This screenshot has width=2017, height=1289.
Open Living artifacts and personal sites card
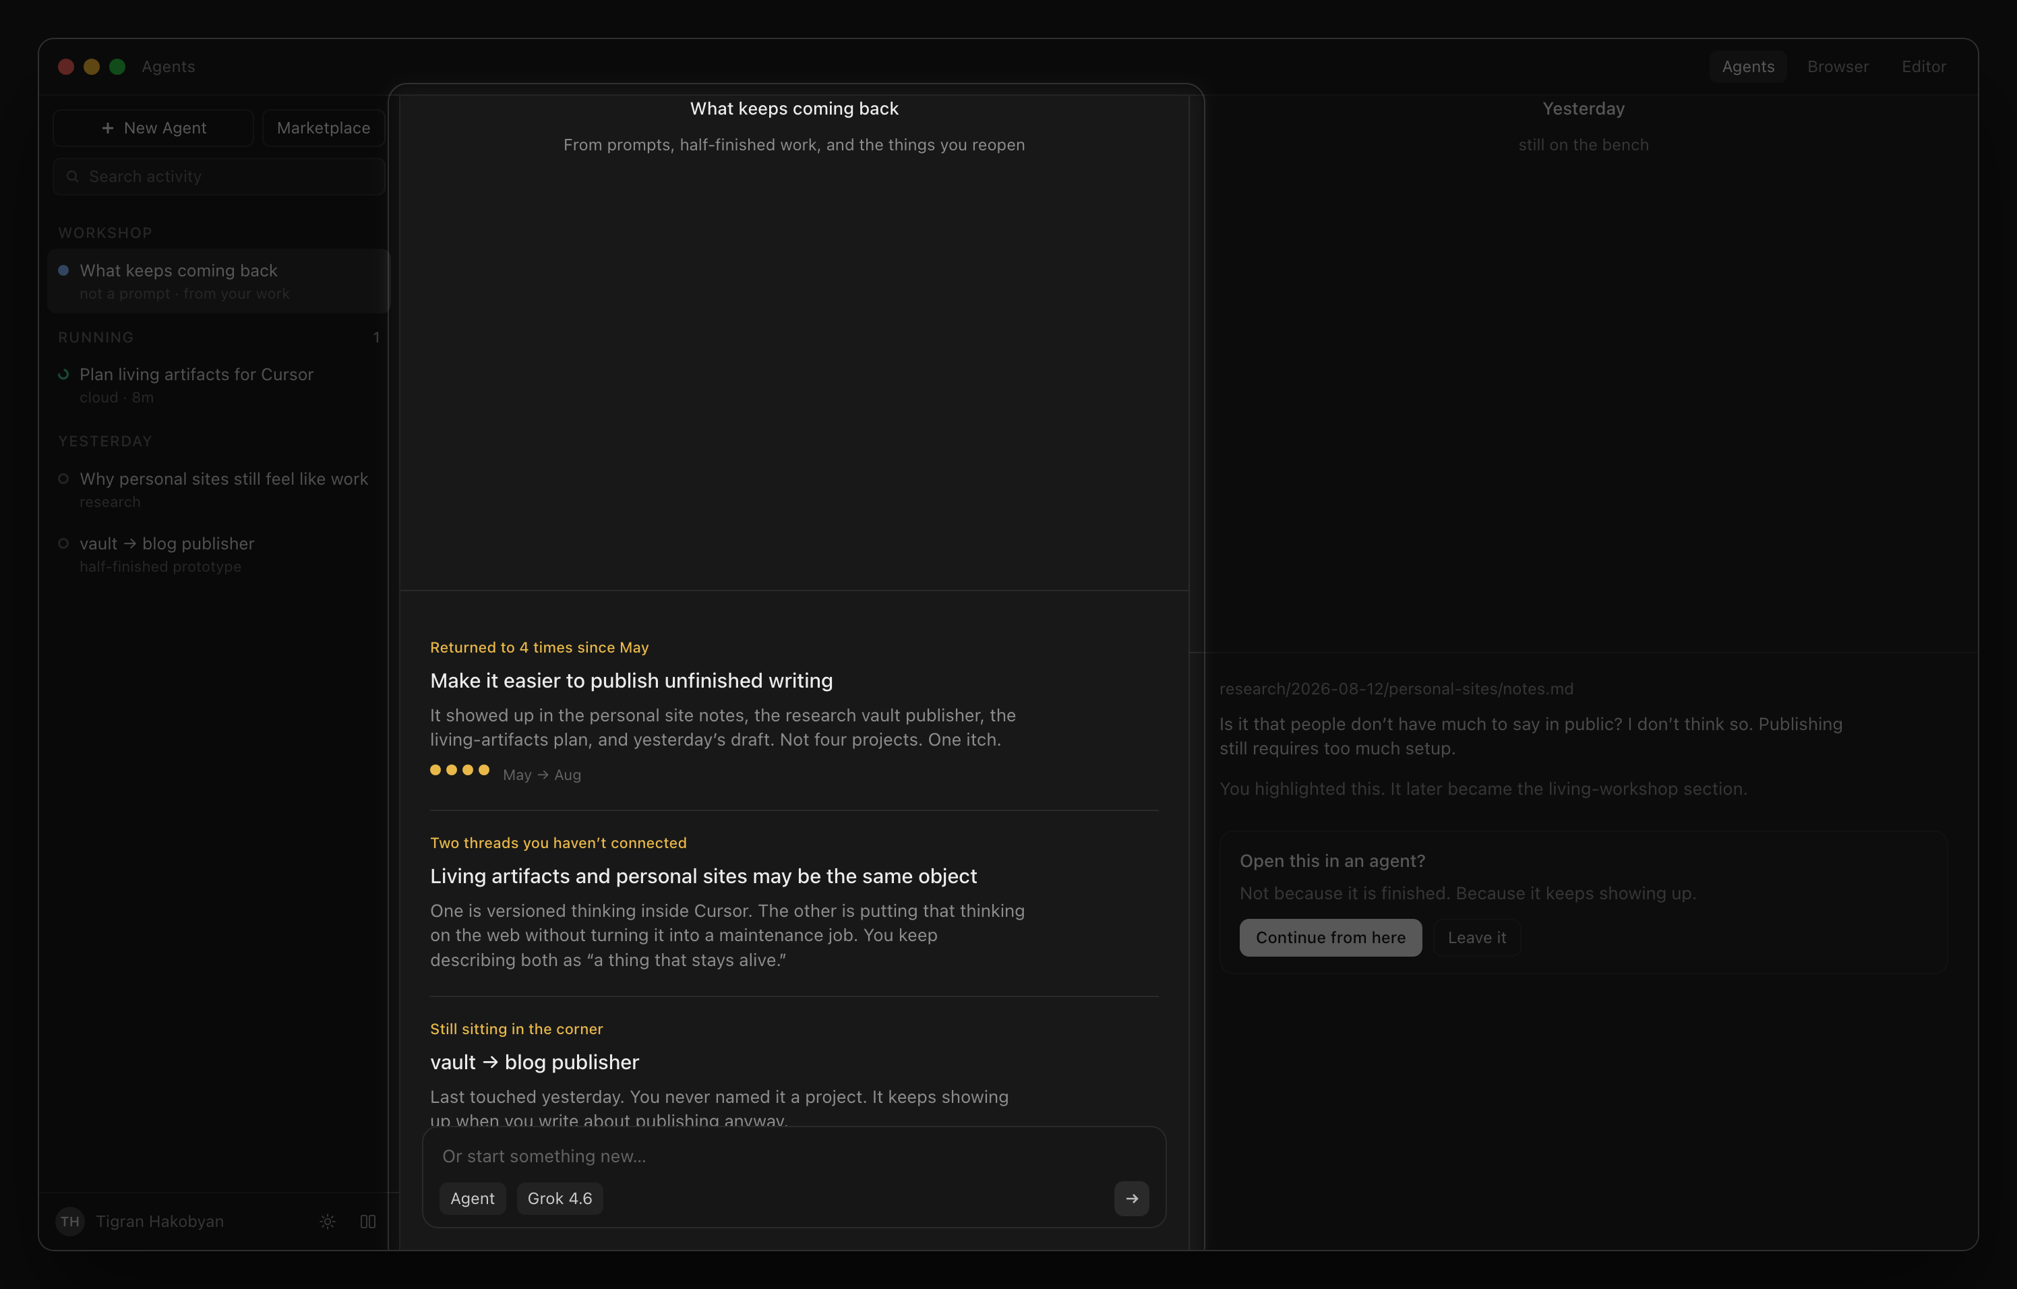click(x=704, y=876)
